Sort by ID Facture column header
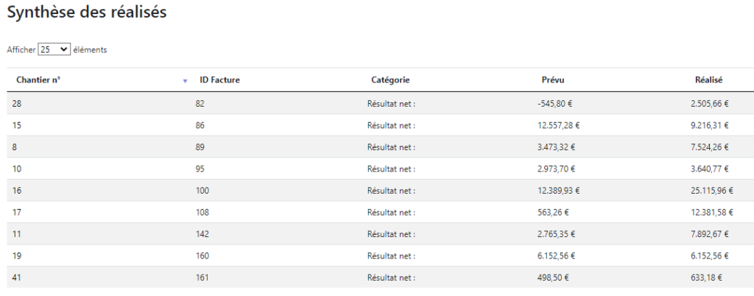 coord(219,80)
